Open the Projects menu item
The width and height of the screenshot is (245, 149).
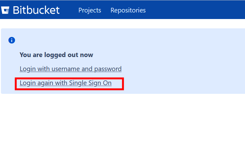[90, 10]
